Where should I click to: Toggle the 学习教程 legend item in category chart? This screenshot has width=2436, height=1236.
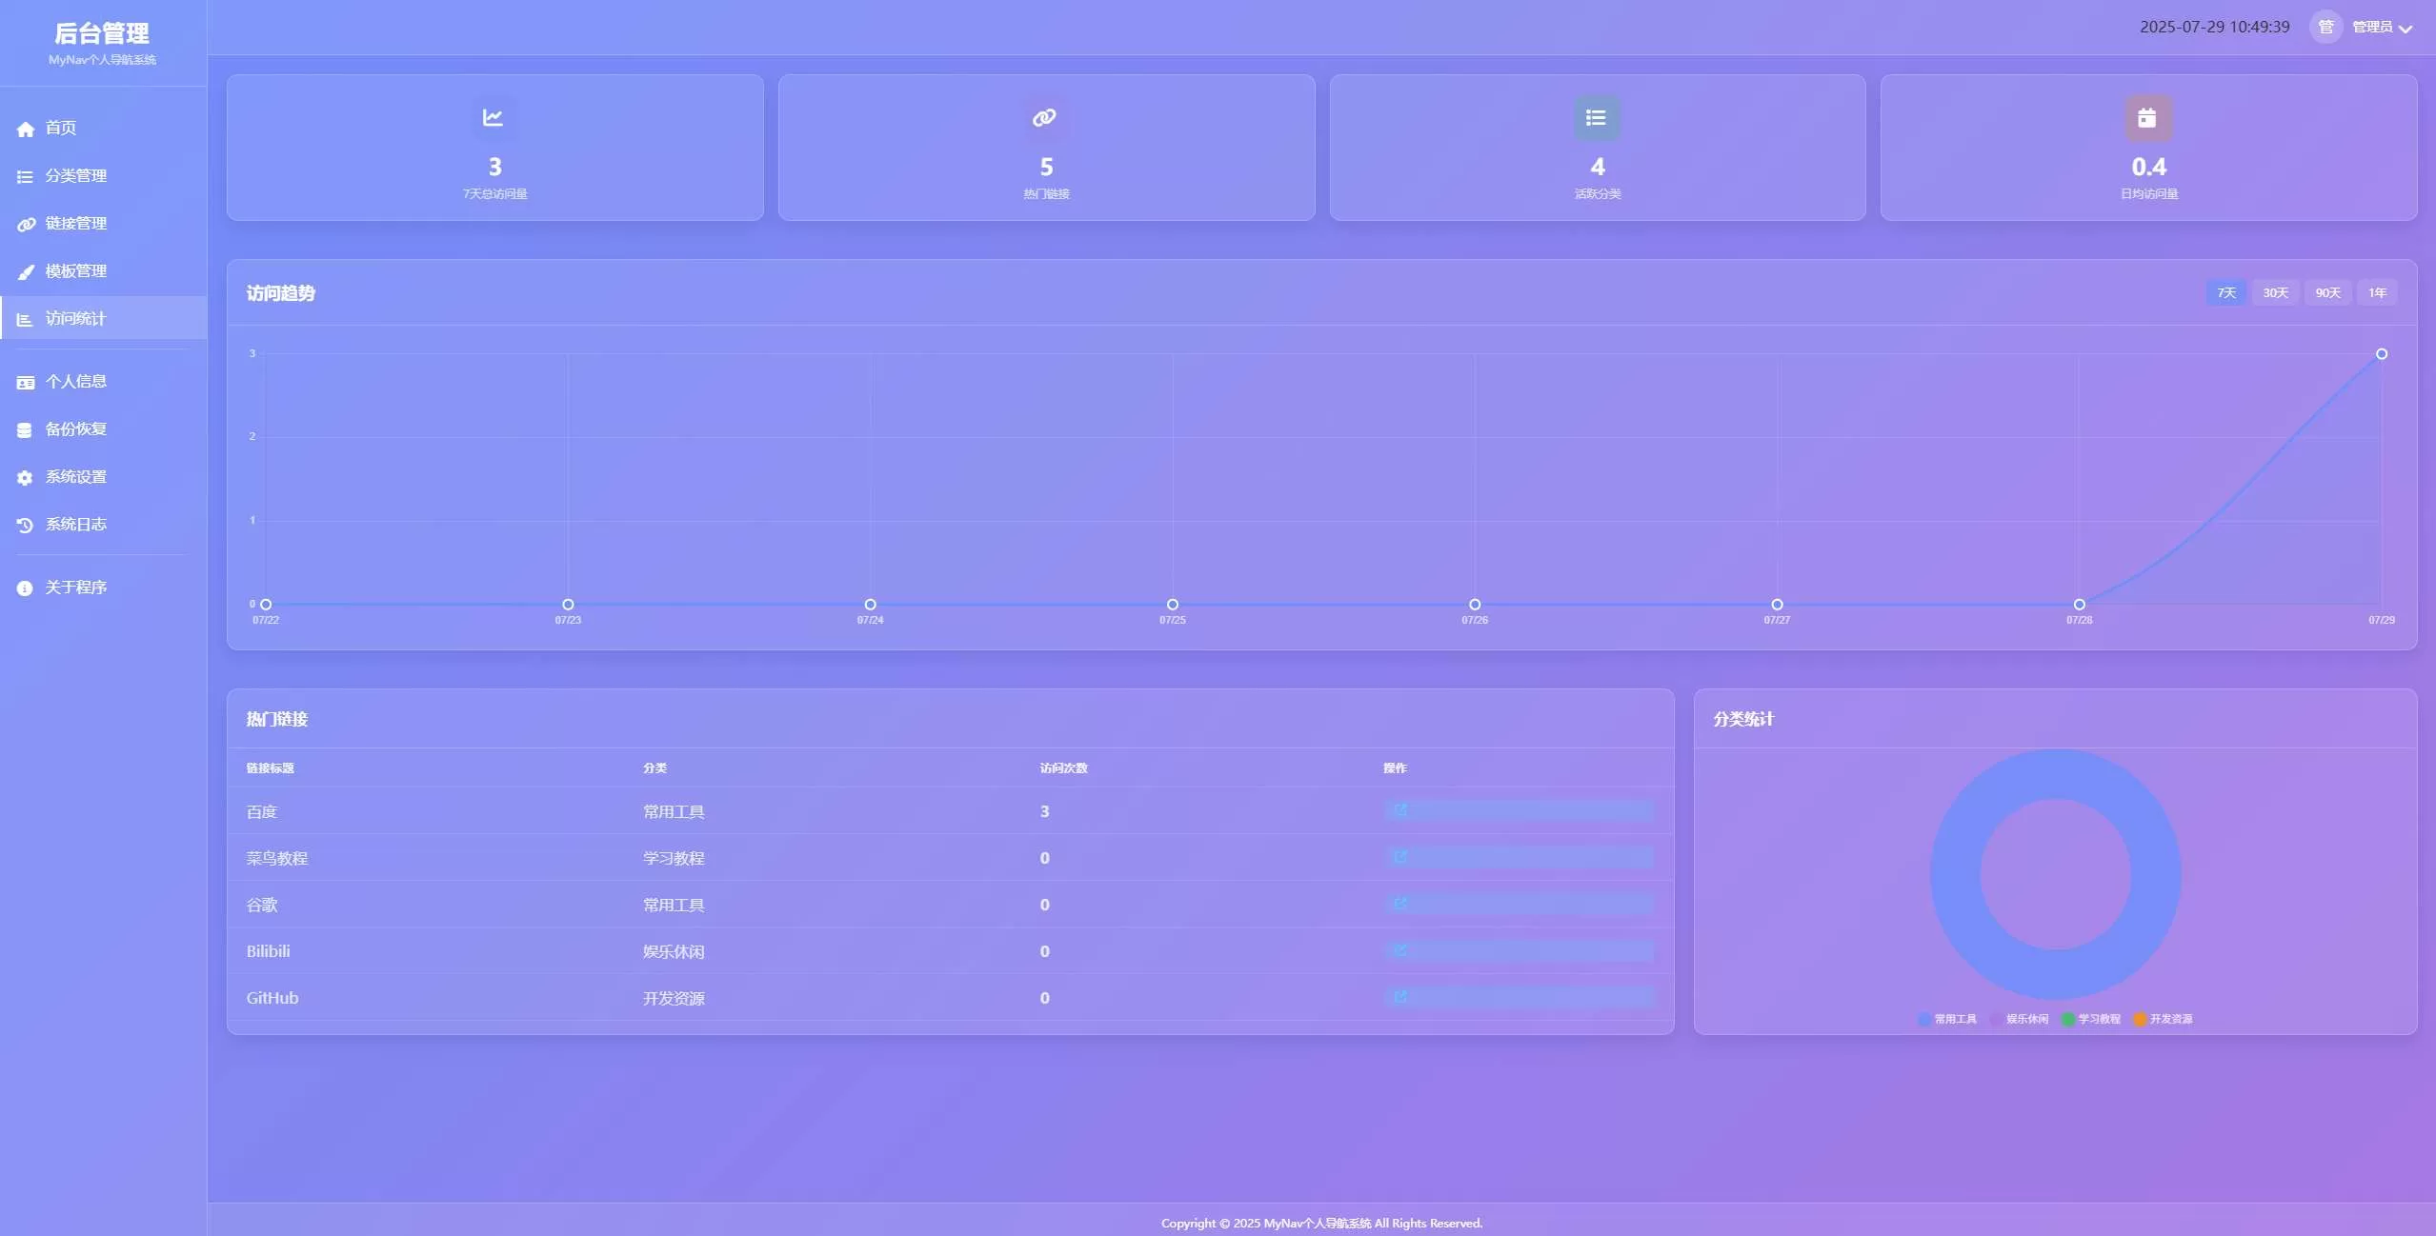pos(2090,1019)
